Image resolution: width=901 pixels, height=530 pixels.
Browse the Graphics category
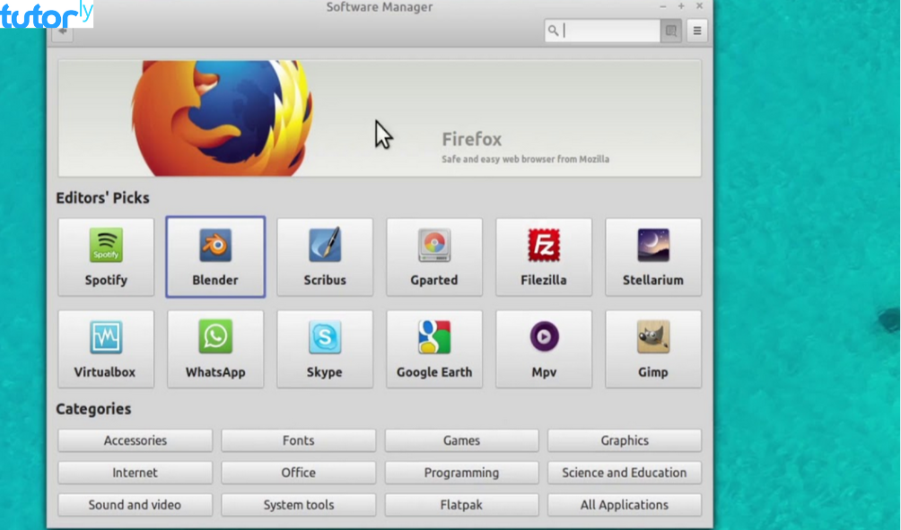pos(625,440)
